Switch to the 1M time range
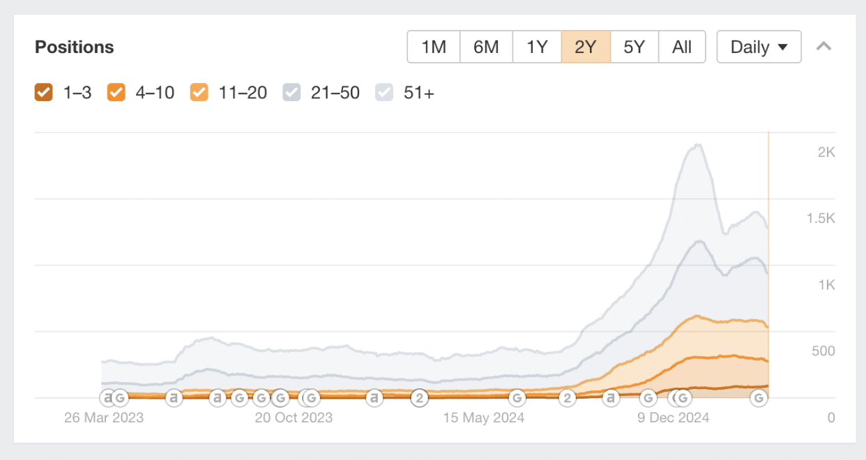The width and height of the screenshot is (866, 460). tap(434, 47)
